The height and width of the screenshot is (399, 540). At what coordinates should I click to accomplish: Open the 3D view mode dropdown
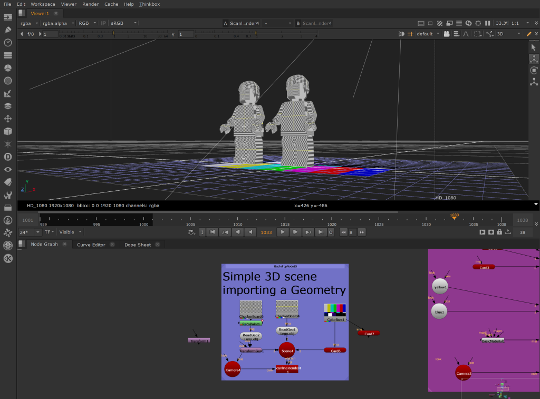click(508, 34)
